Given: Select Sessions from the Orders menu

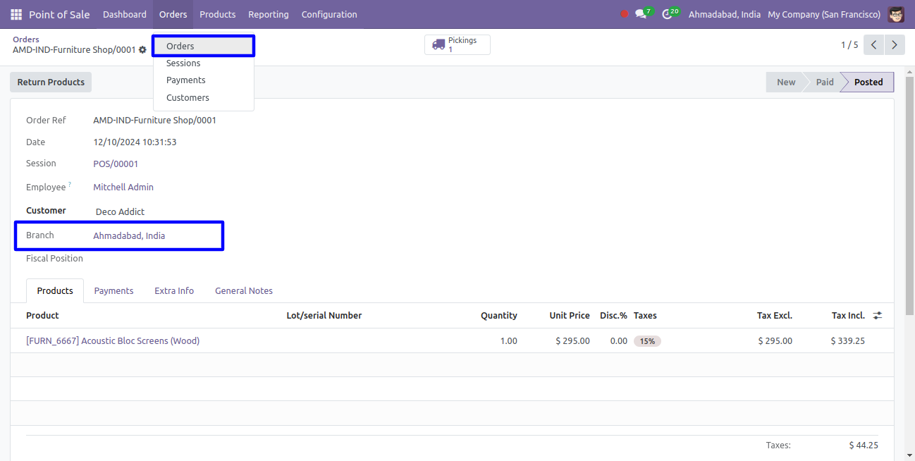Looking at the screenshot, I should (183, 63).
